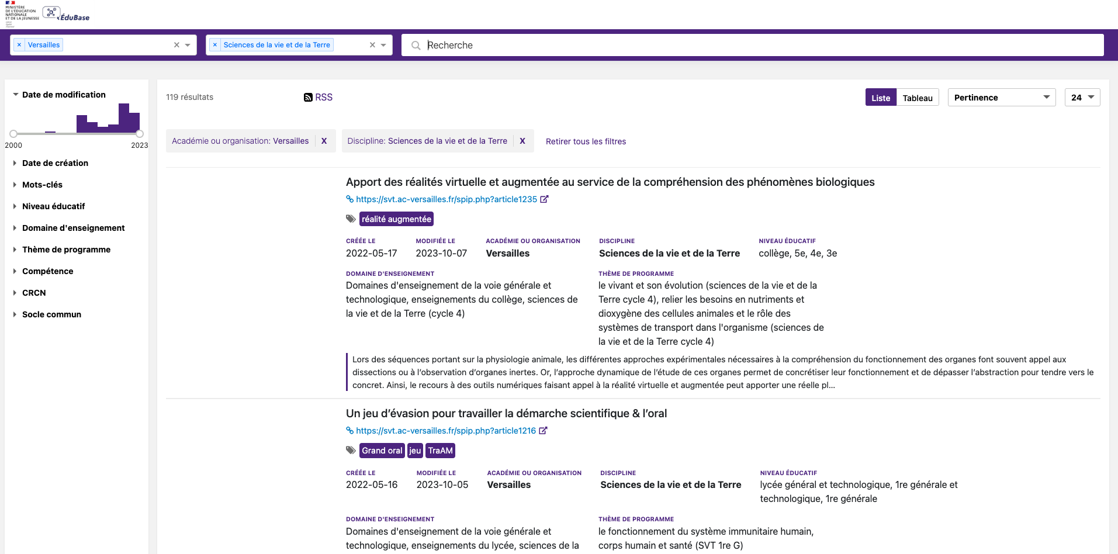
Task: Open results-per-page dropdown showing 24
Action: pos(1082,98)
